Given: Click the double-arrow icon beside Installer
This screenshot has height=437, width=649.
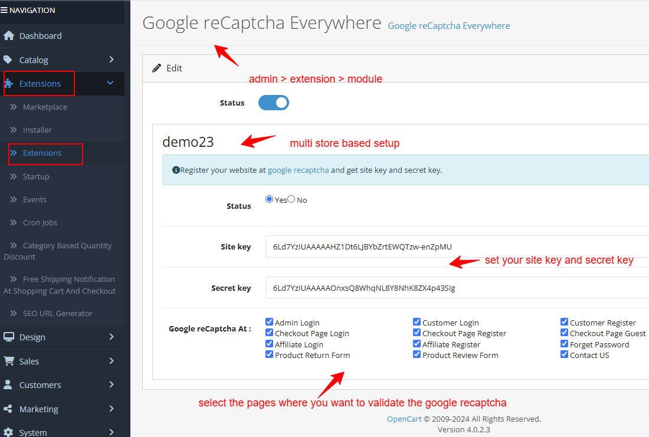Looking at the screenshot, I should [14, 130].
